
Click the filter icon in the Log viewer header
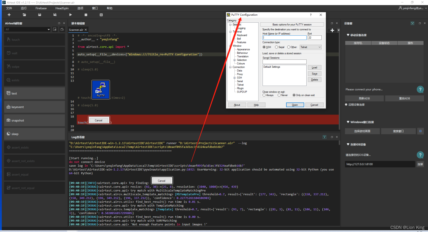pos(324,137)
